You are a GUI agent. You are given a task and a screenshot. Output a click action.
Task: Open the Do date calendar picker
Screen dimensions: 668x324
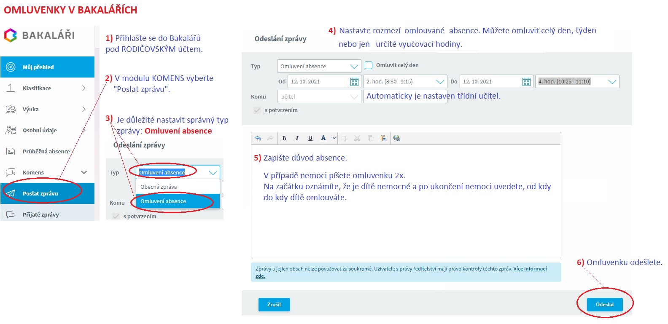[x=526, y=82]
